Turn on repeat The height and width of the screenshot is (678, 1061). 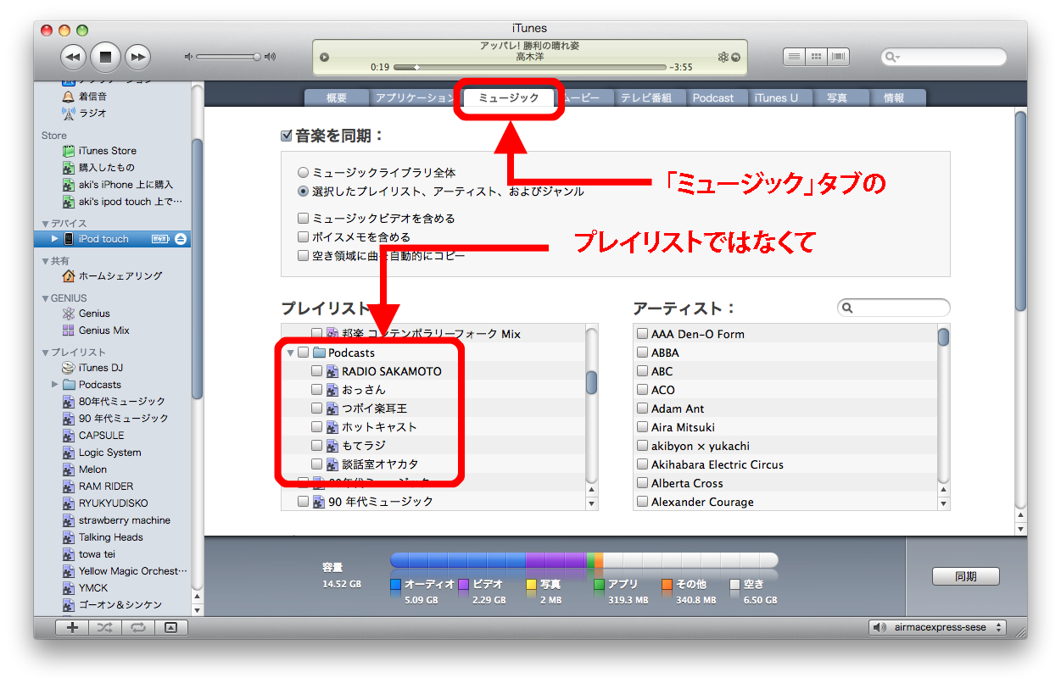click(x=137, y=628)
